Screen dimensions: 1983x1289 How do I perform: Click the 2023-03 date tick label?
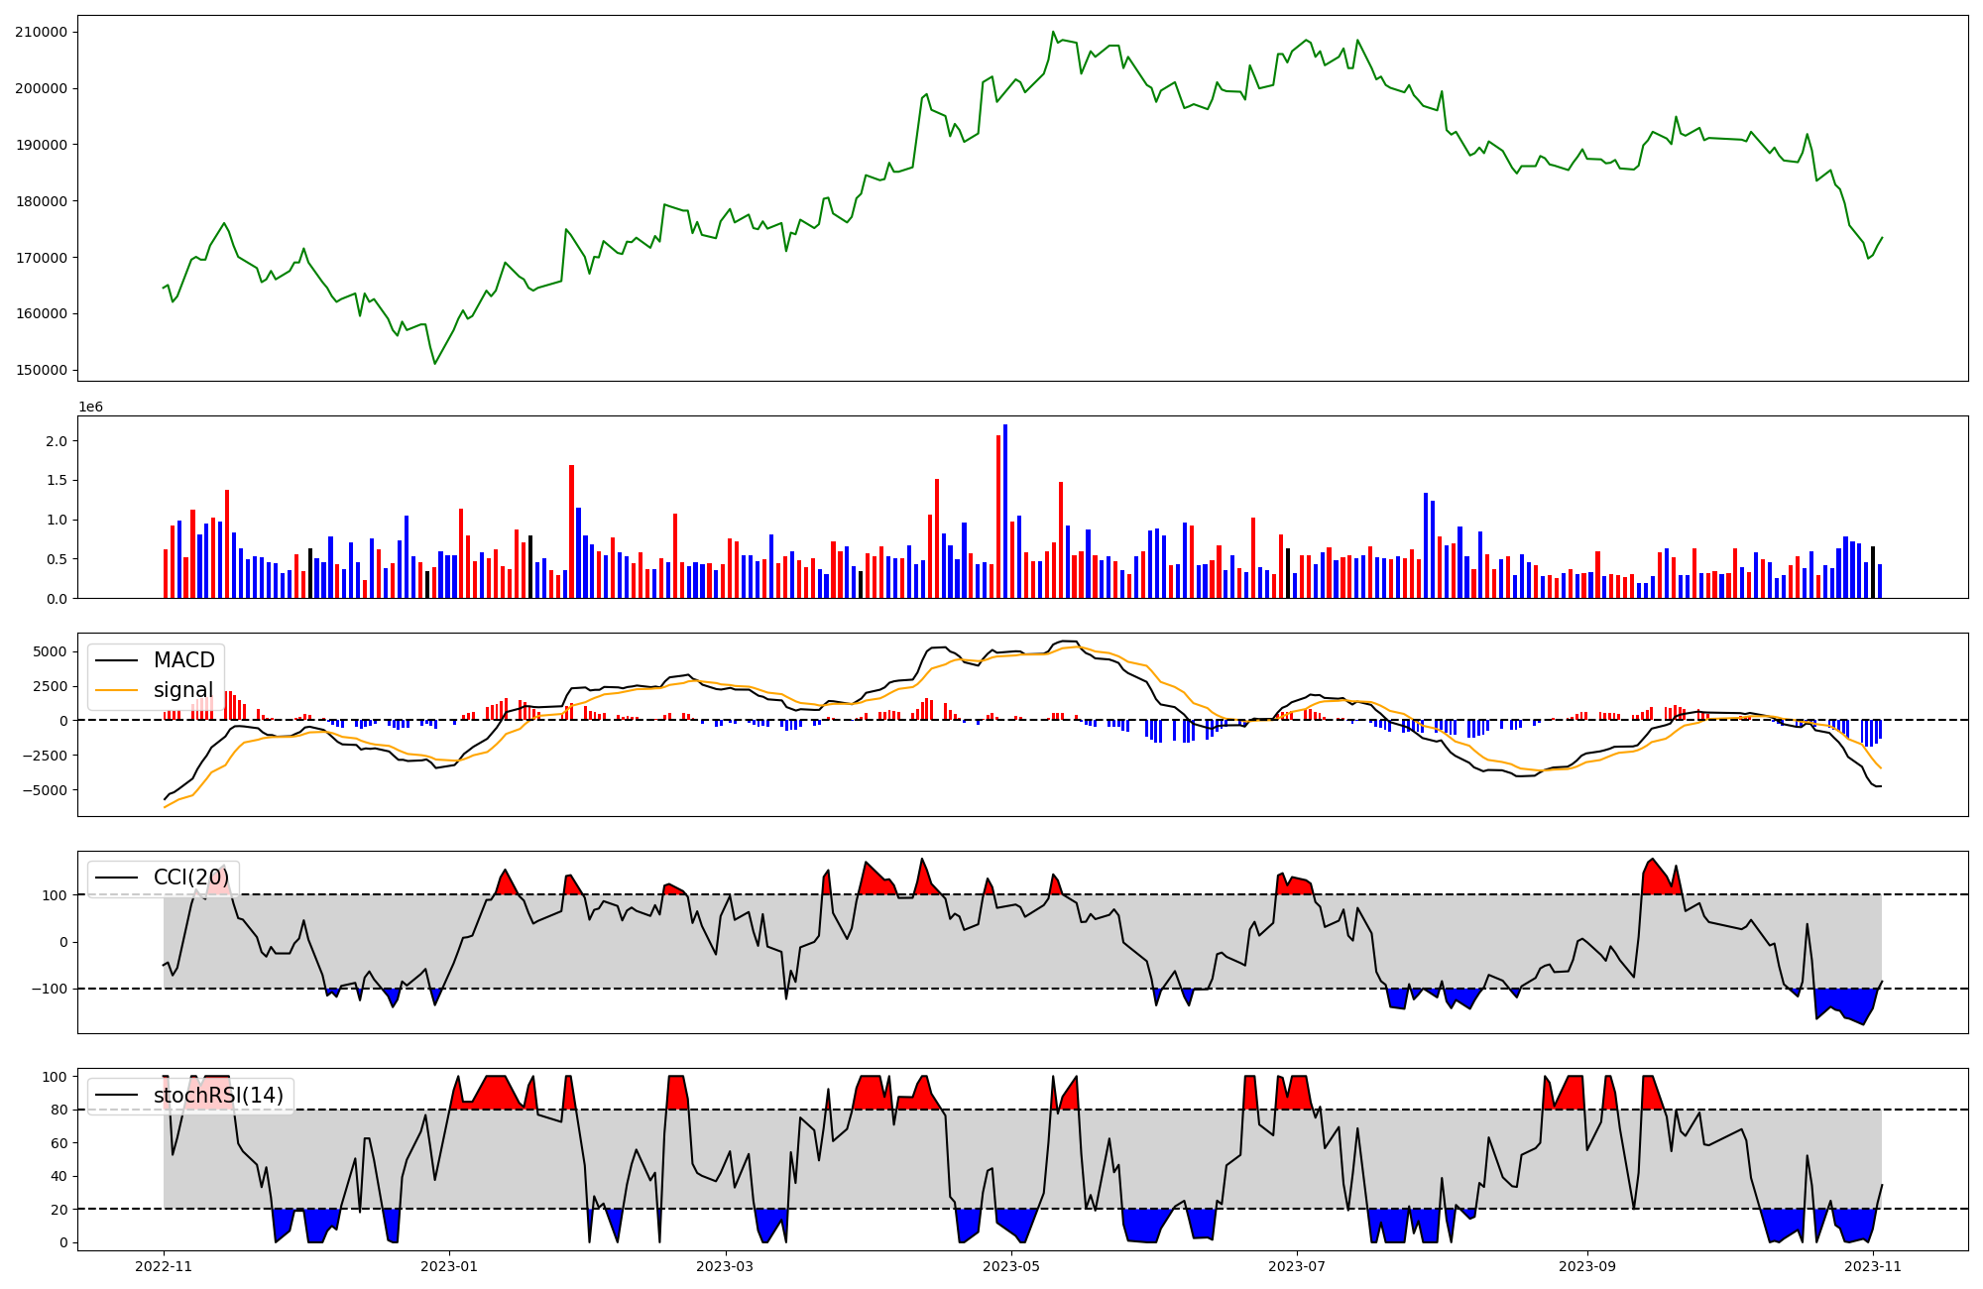(726, 1265)
